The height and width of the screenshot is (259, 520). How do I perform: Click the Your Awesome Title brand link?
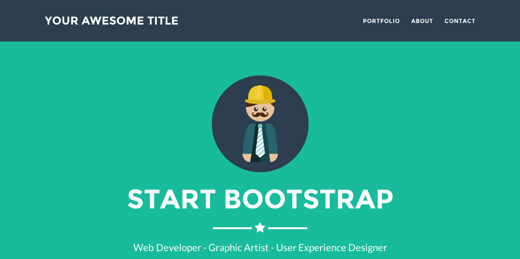(111, 21)
